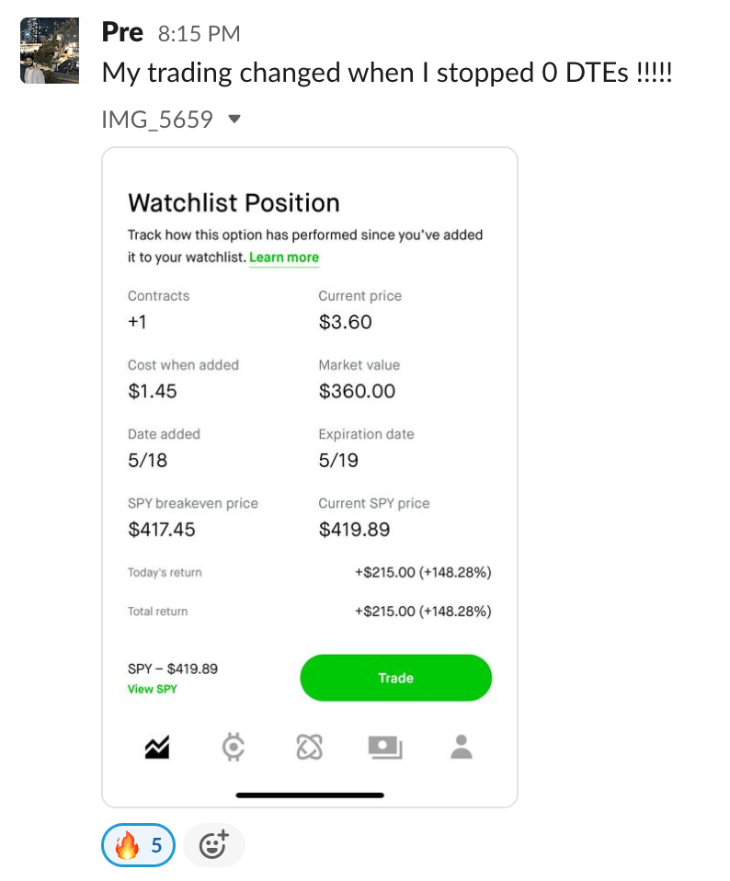Viewport: 730px width, 881px height.
Task: Click the add reaction emoji icon
Action: click(x=213, y=845)
